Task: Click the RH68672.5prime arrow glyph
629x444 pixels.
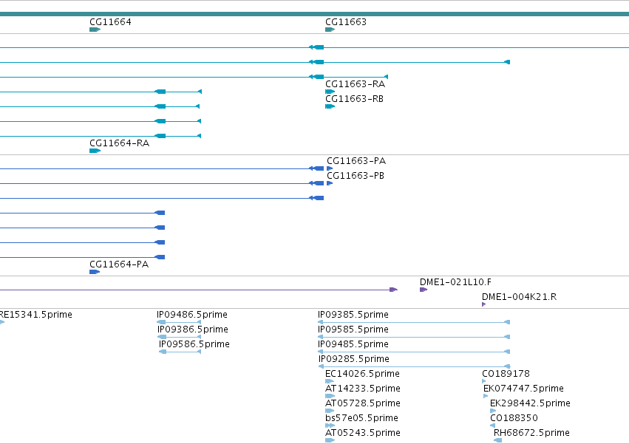Action: pyautogui.click(x=498, y=440)
